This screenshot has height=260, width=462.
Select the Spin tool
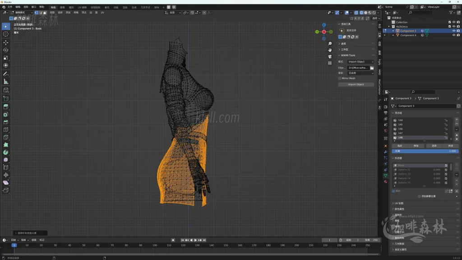pyautogui.click(x=5, y=153)
